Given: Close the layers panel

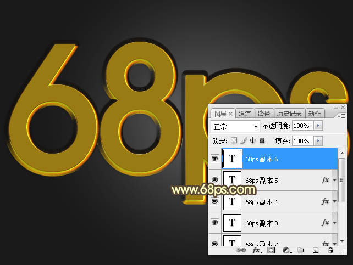Looking at the screenshot, I should click(343, 108).
